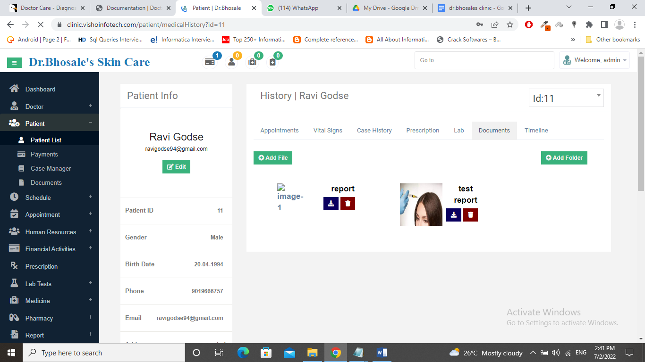Open the Id:11 dropdown
Viewport: 645px width, 362px height.
566,98
